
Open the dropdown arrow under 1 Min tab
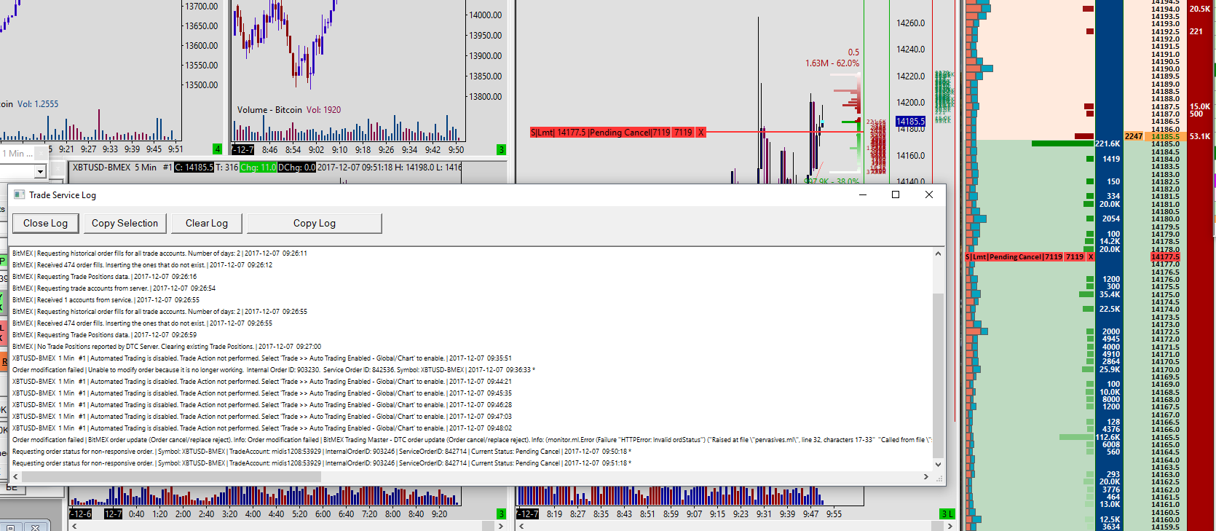point(40,171)
